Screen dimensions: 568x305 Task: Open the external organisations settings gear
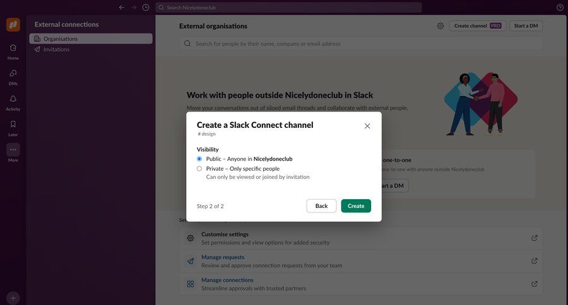tap(440, 26)
